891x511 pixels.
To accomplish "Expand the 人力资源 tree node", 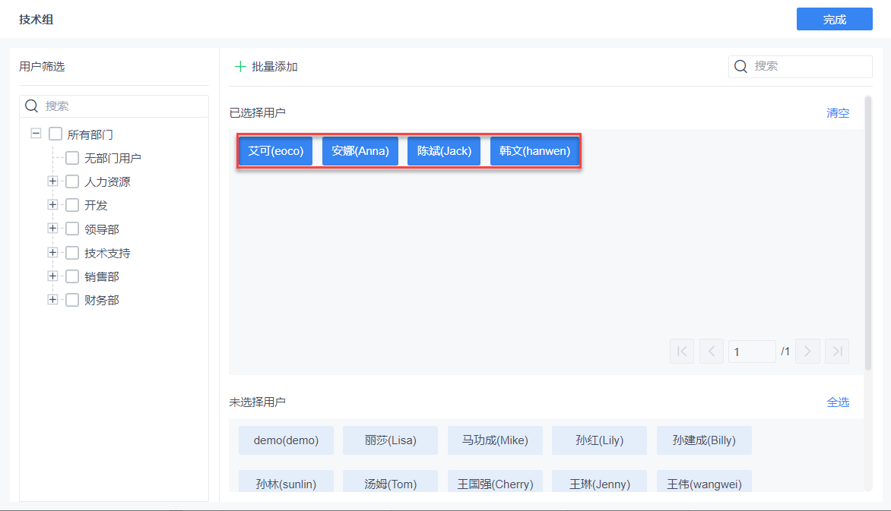I will 53,181.
